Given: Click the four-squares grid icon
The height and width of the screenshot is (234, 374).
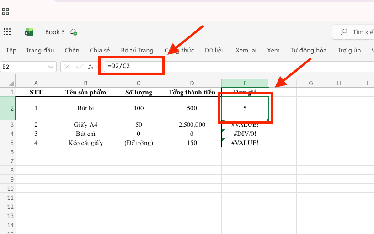Looking at the screenshot, I should coord(5,11).
